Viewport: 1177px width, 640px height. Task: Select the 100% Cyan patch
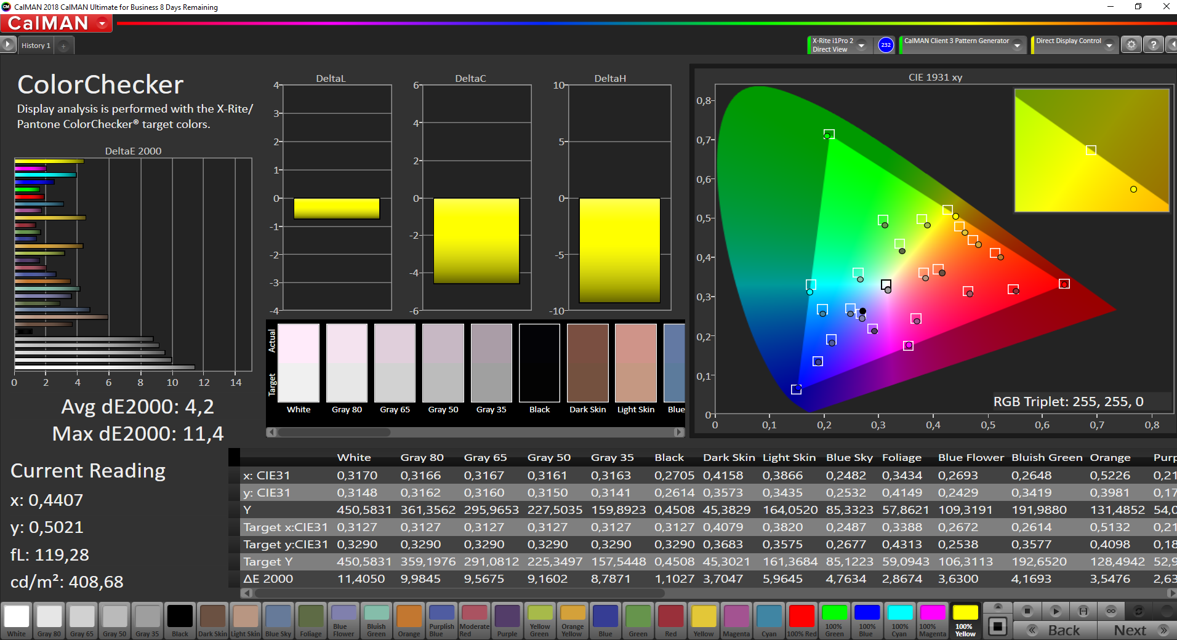pos(899,620)
